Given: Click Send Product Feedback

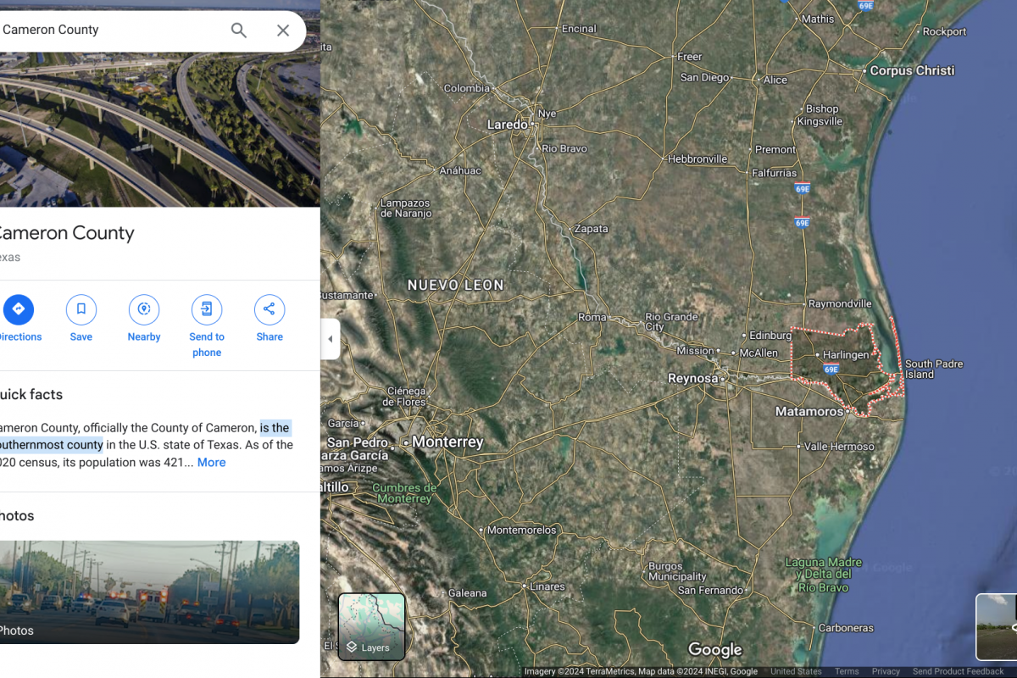Looking at the screenshot, I should [958, 671].
